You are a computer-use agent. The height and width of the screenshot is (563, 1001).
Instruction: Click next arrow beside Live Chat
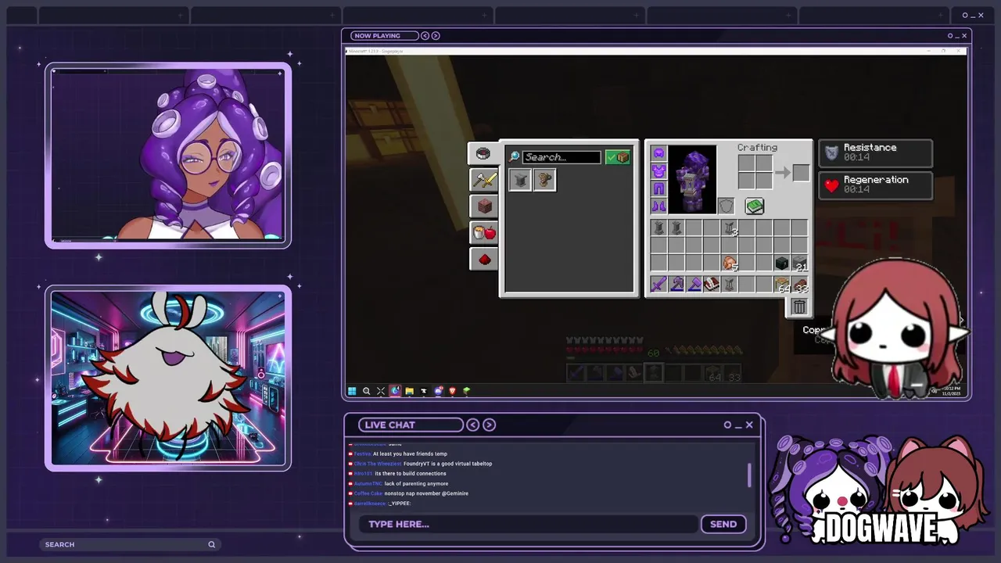point(489,425)
